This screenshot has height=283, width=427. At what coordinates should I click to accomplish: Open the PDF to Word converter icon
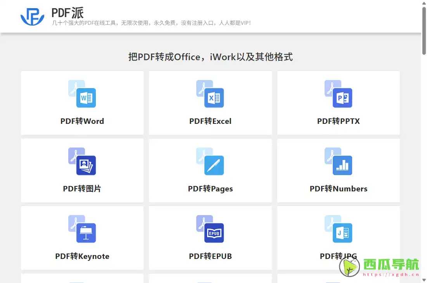pyautogui.click(x=82, y=94)
